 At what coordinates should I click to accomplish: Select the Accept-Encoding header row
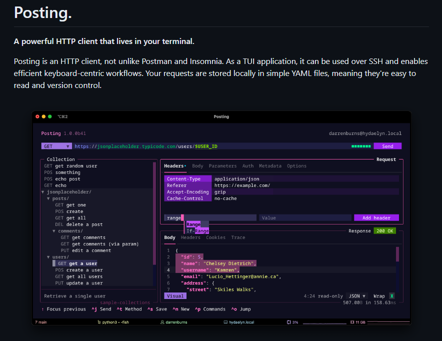tap(281, 192)
